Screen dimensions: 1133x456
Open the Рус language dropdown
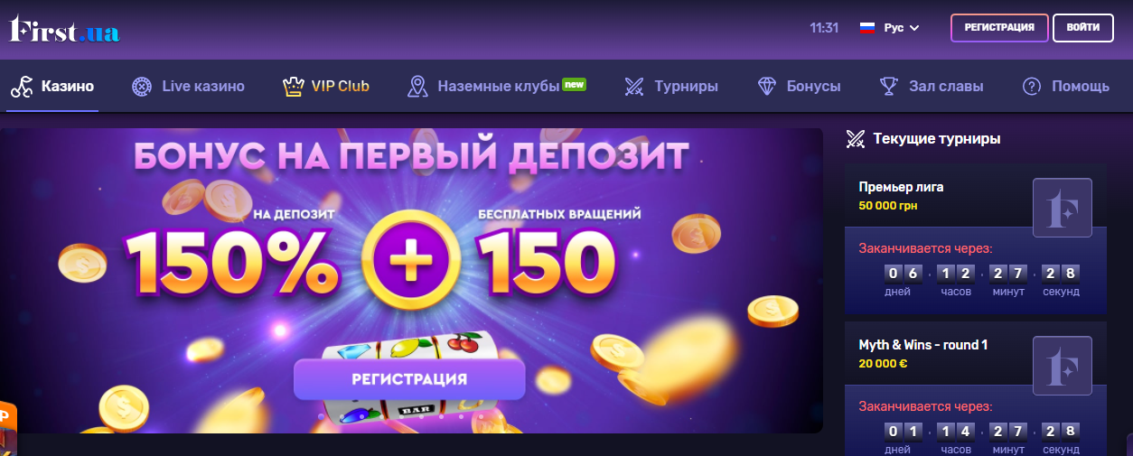click(x=889, y=28)
